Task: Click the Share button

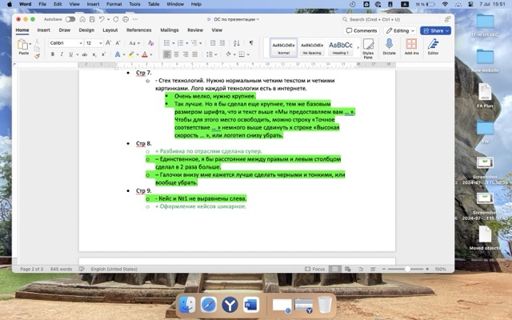Action: point(435,30)
